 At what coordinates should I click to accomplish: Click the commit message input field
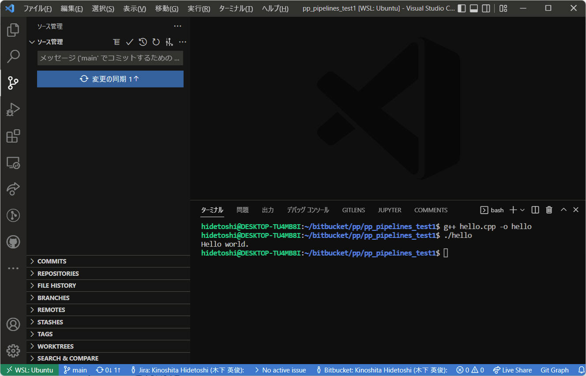coord(110,58)
